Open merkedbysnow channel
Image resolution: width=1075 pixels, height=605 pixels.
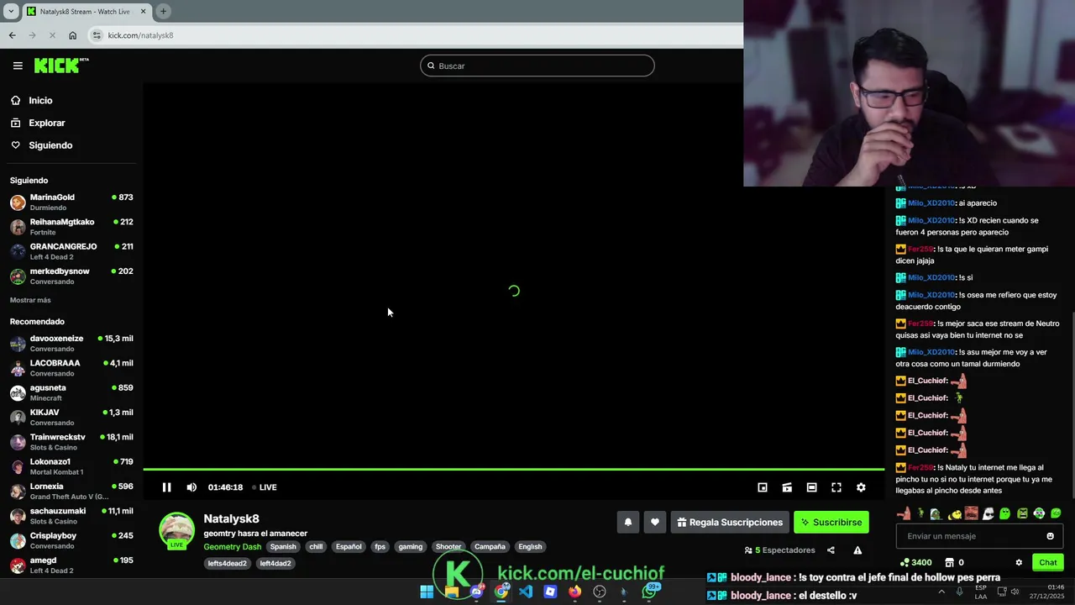71,276
